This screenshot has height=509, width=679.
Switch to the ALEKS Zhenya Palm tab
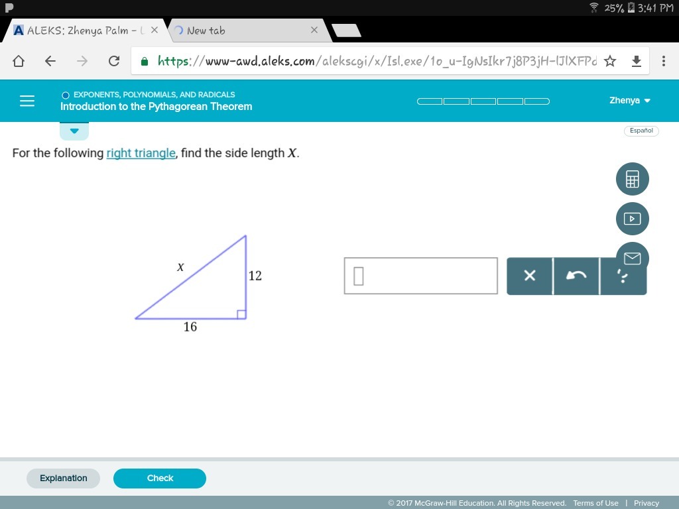tap(84, 30)
